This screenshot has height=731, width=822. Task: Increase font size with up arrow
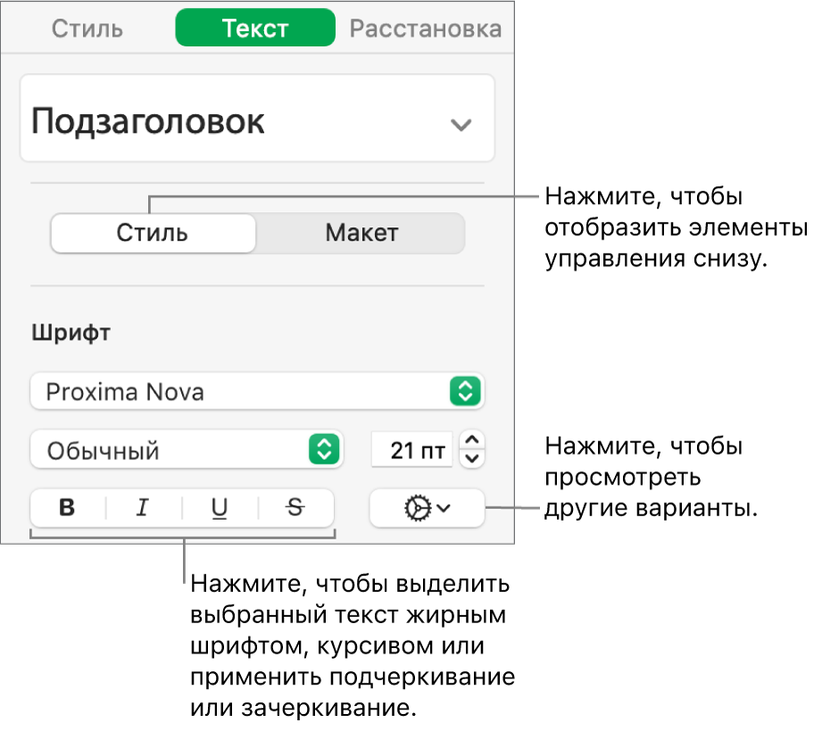[x=474, y=439]
